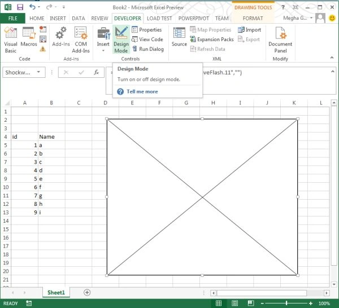Open the Name Box dropdown
The height and width of the screenshot is (308, 339).
tap(38, 72)
